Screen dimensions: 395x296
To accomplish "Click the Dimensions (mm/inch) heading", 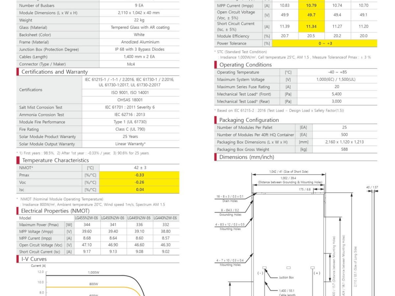I will [247, 157].
